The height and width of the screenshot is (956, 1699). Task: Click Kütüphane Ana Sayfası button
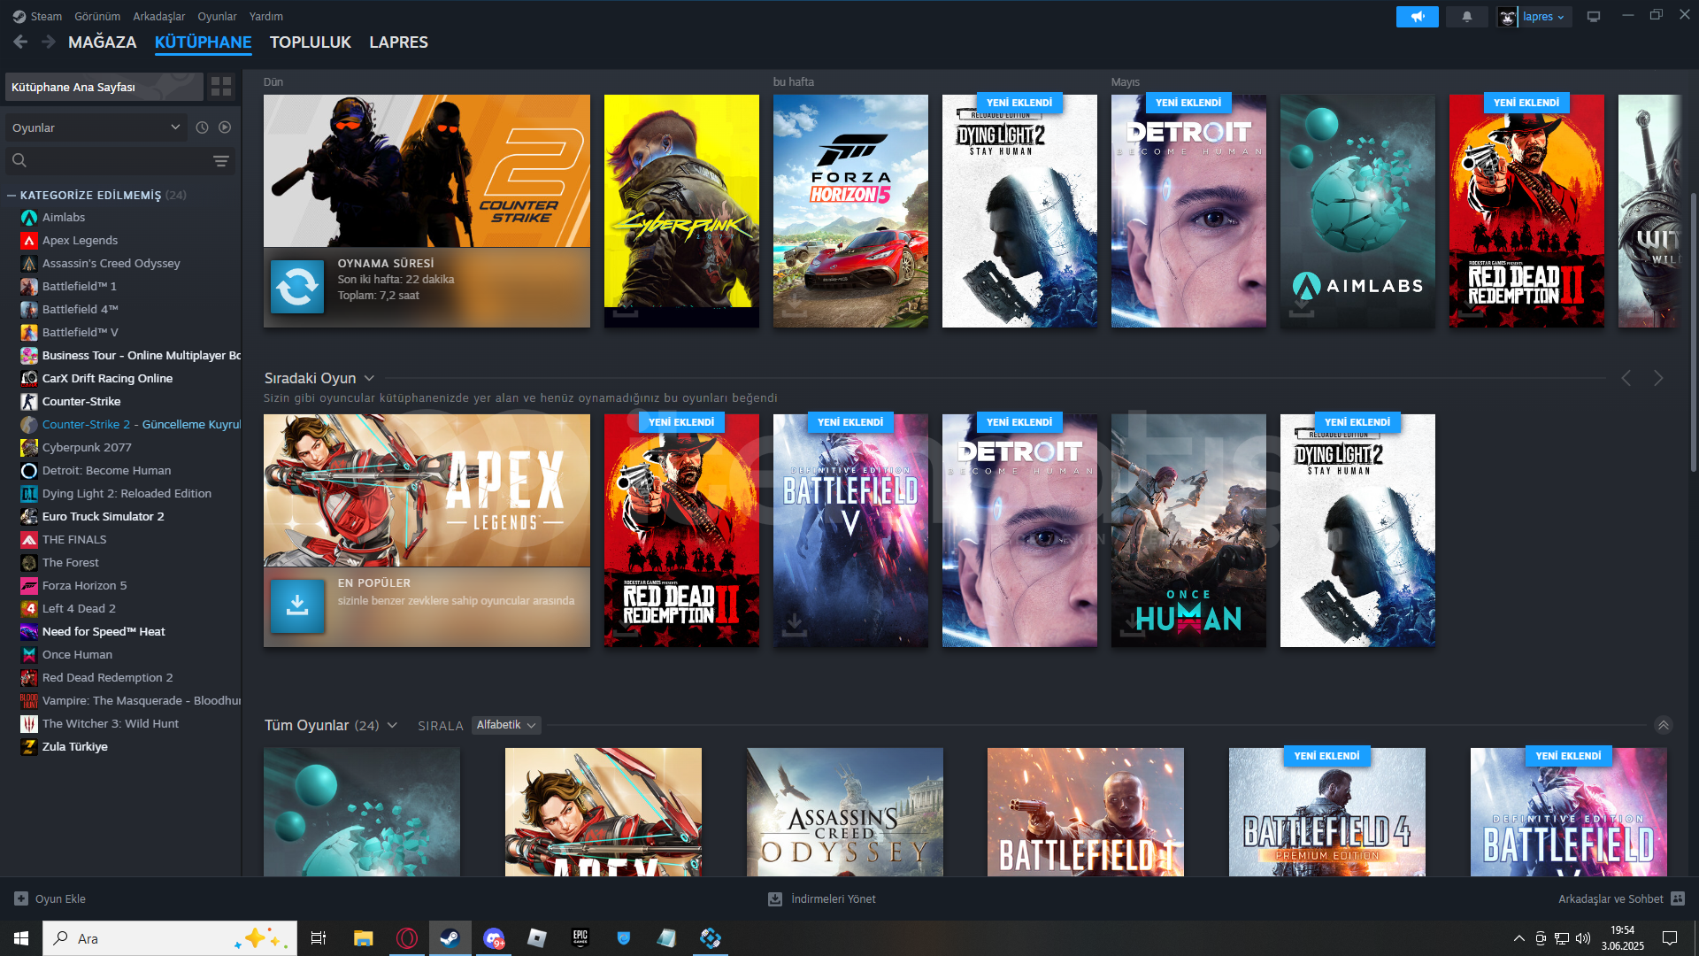tap(104, 87)
